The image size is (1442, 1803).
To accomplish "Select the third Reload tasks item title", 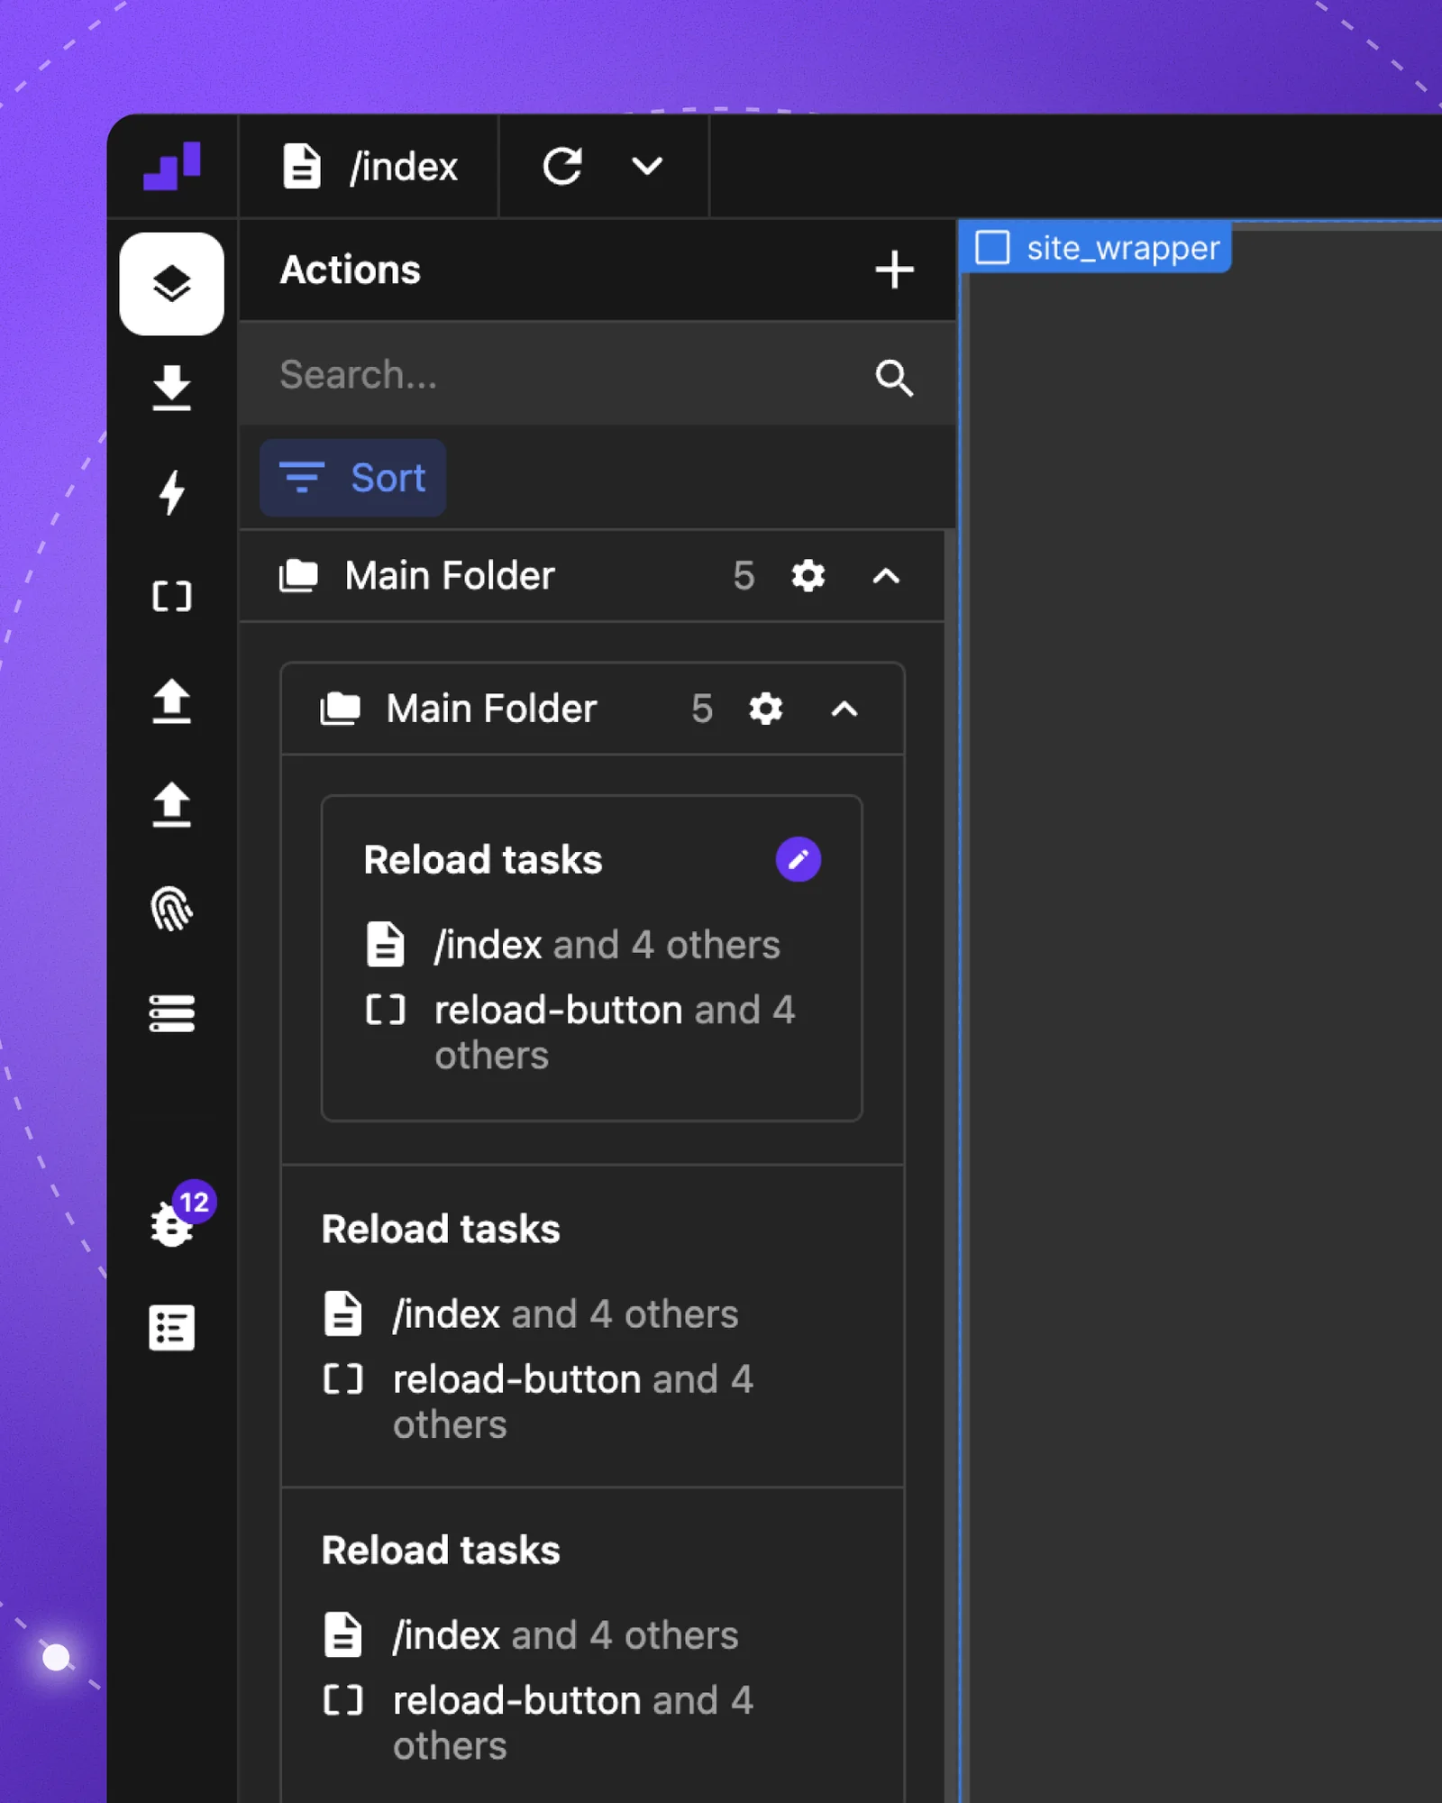I will (x=441, y=1551).
